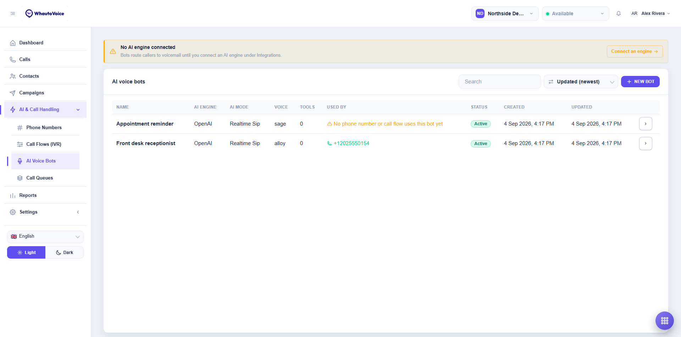Expand the Settings submenu

45,212
